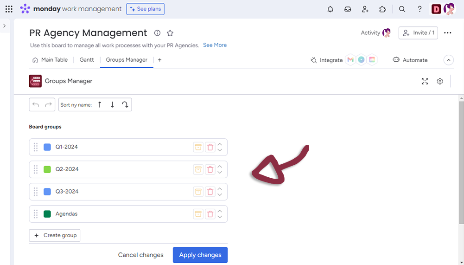
Task: Favorite the board with the star icon
Action: click(x=170, y=33)
